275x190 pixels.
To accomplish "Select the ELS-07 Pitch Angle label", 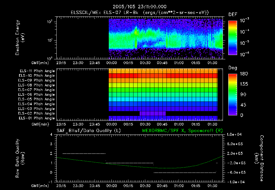I will click(36, 90).
